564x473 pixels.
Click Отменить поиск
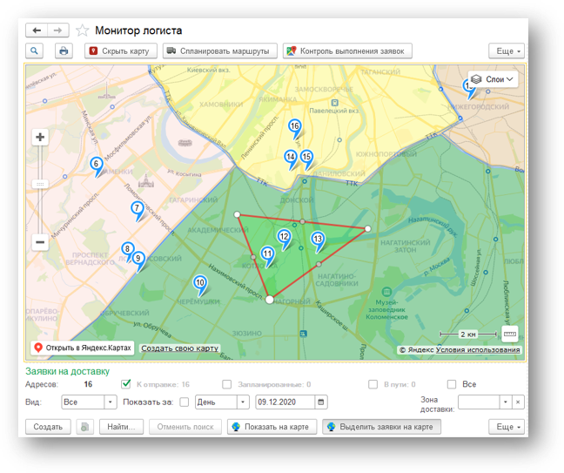(x=185, y=427)
